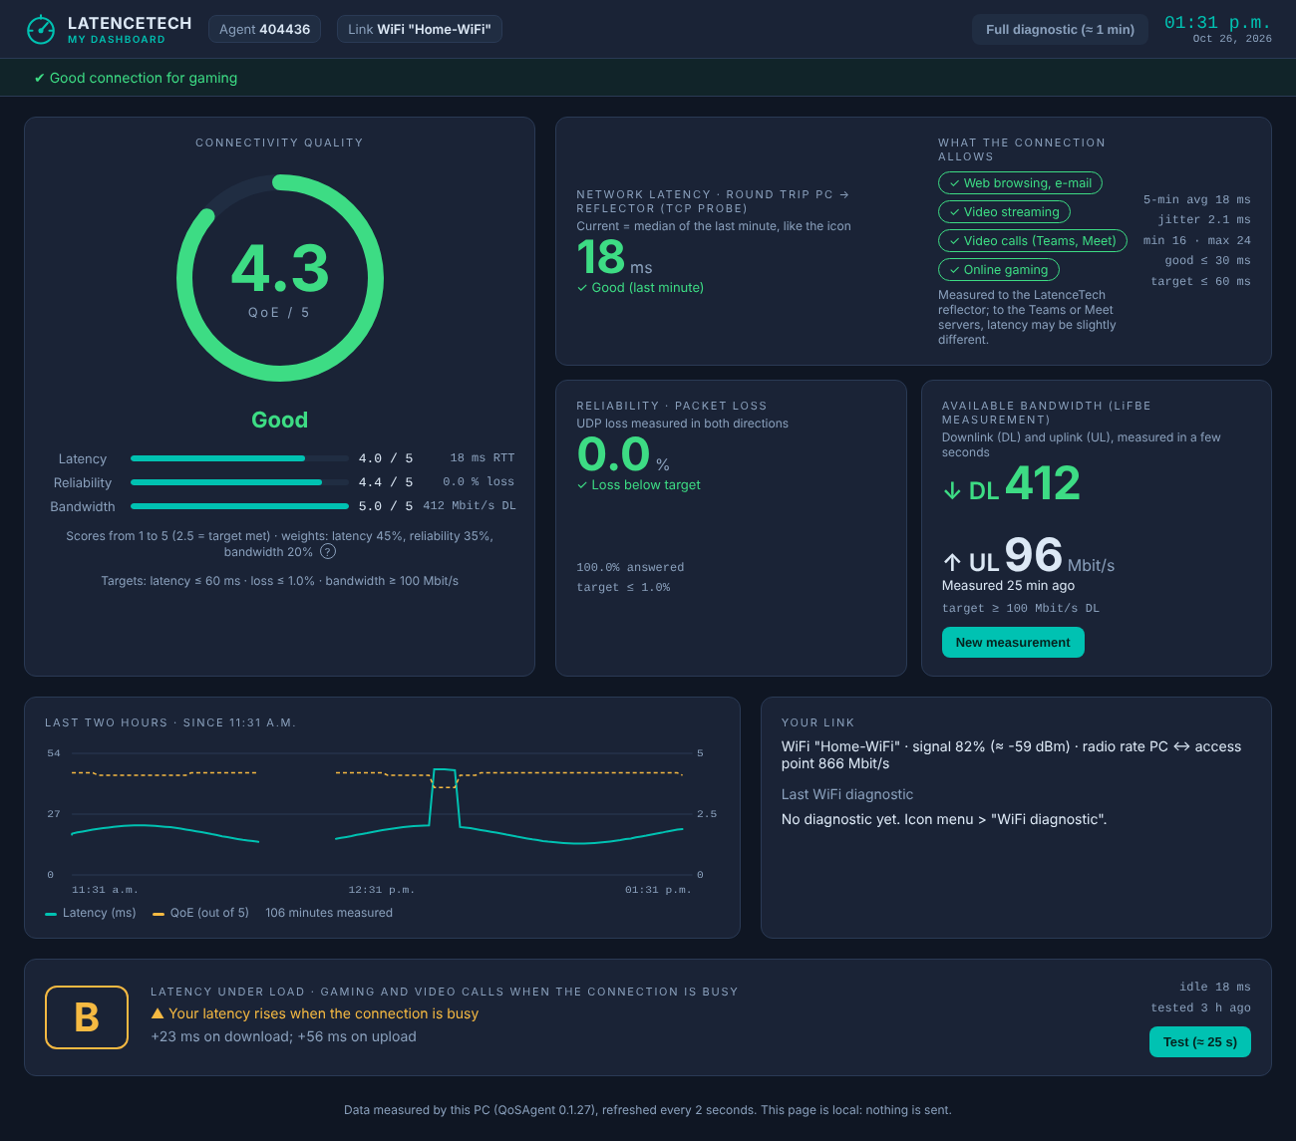This screenshot has height=1141, width=1296.
Task: Click the LatenceTech gauge logo icon
Action: [x=41, y=30]
